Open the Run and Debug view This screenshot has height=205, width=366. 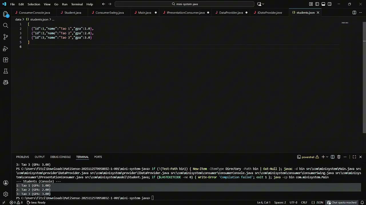[5, 48]
